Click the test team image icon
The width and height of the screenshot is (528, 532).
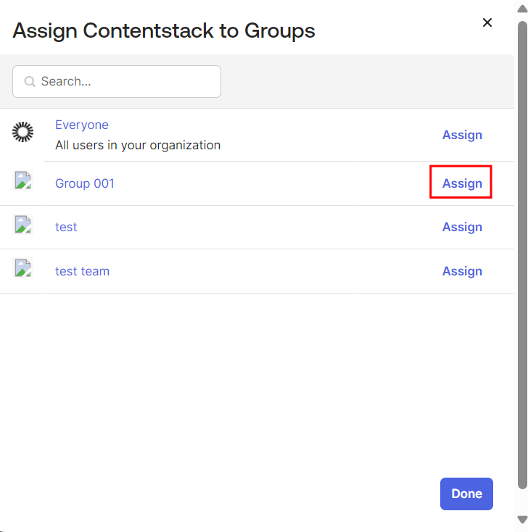(x=22, y=267)
